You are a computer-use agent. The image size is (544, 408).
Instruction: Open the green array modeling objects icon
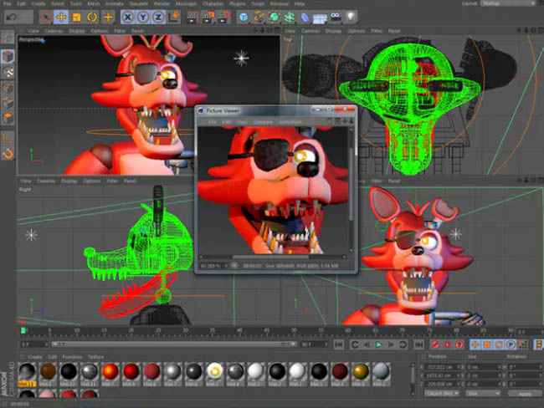tap(290, 18)
